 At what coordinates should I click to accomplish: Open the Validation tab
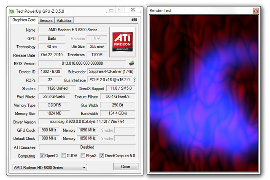pyautogui.click(x=65, y=20)
